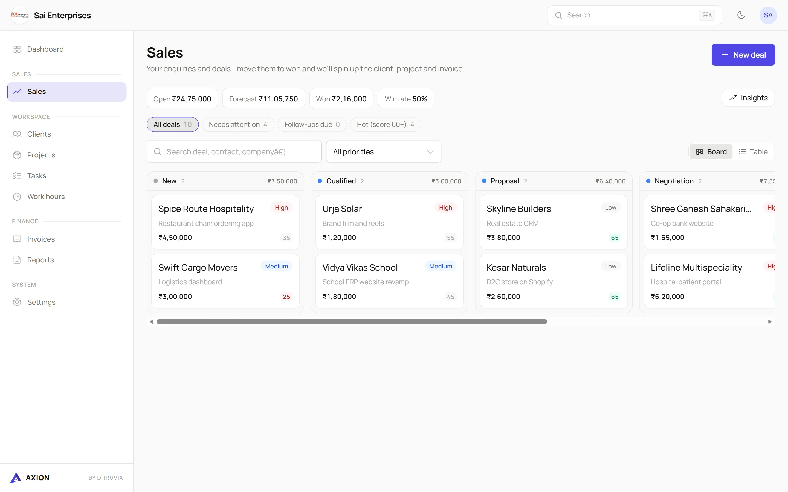This screenshot has width=788, height=492.
Task: Switch to Board view
Action: [711, 152]
